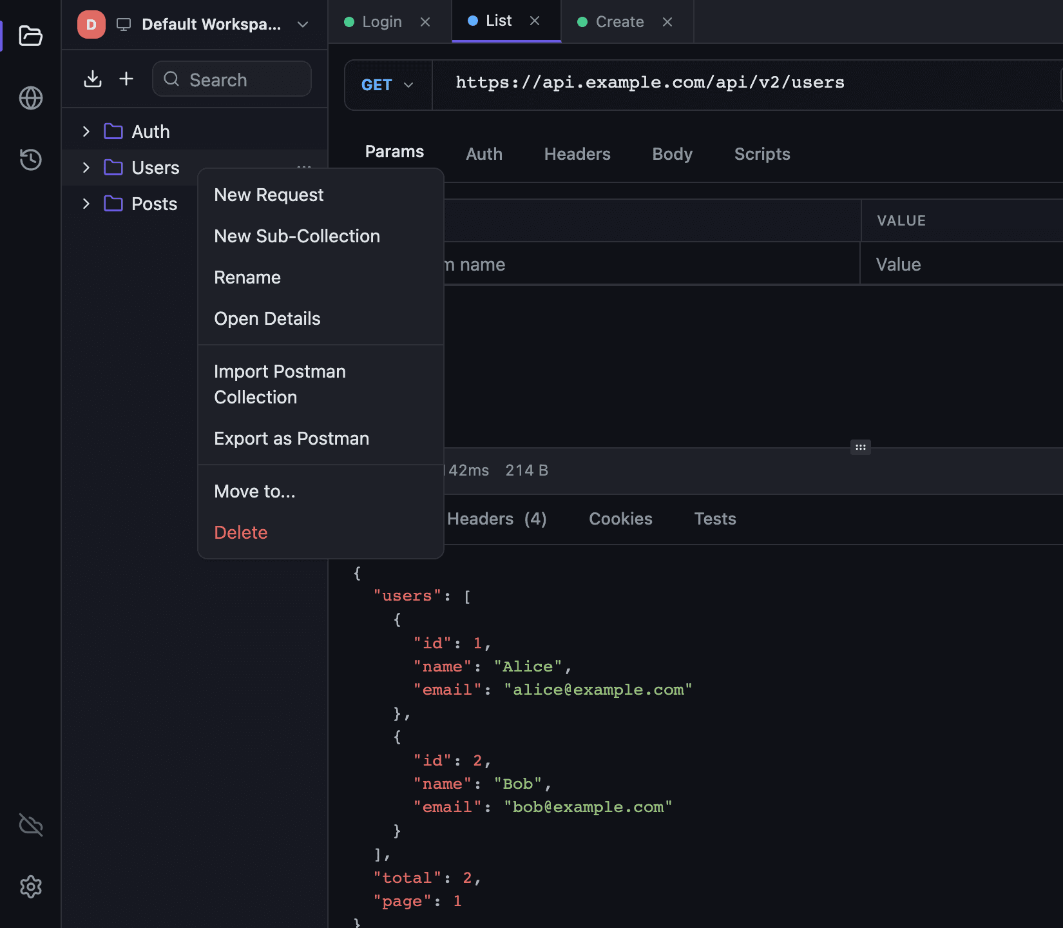The height and width of the screenshot is (928, 1063).
Task: Click the Auth folder icon
Action: (x=113, y=131)
